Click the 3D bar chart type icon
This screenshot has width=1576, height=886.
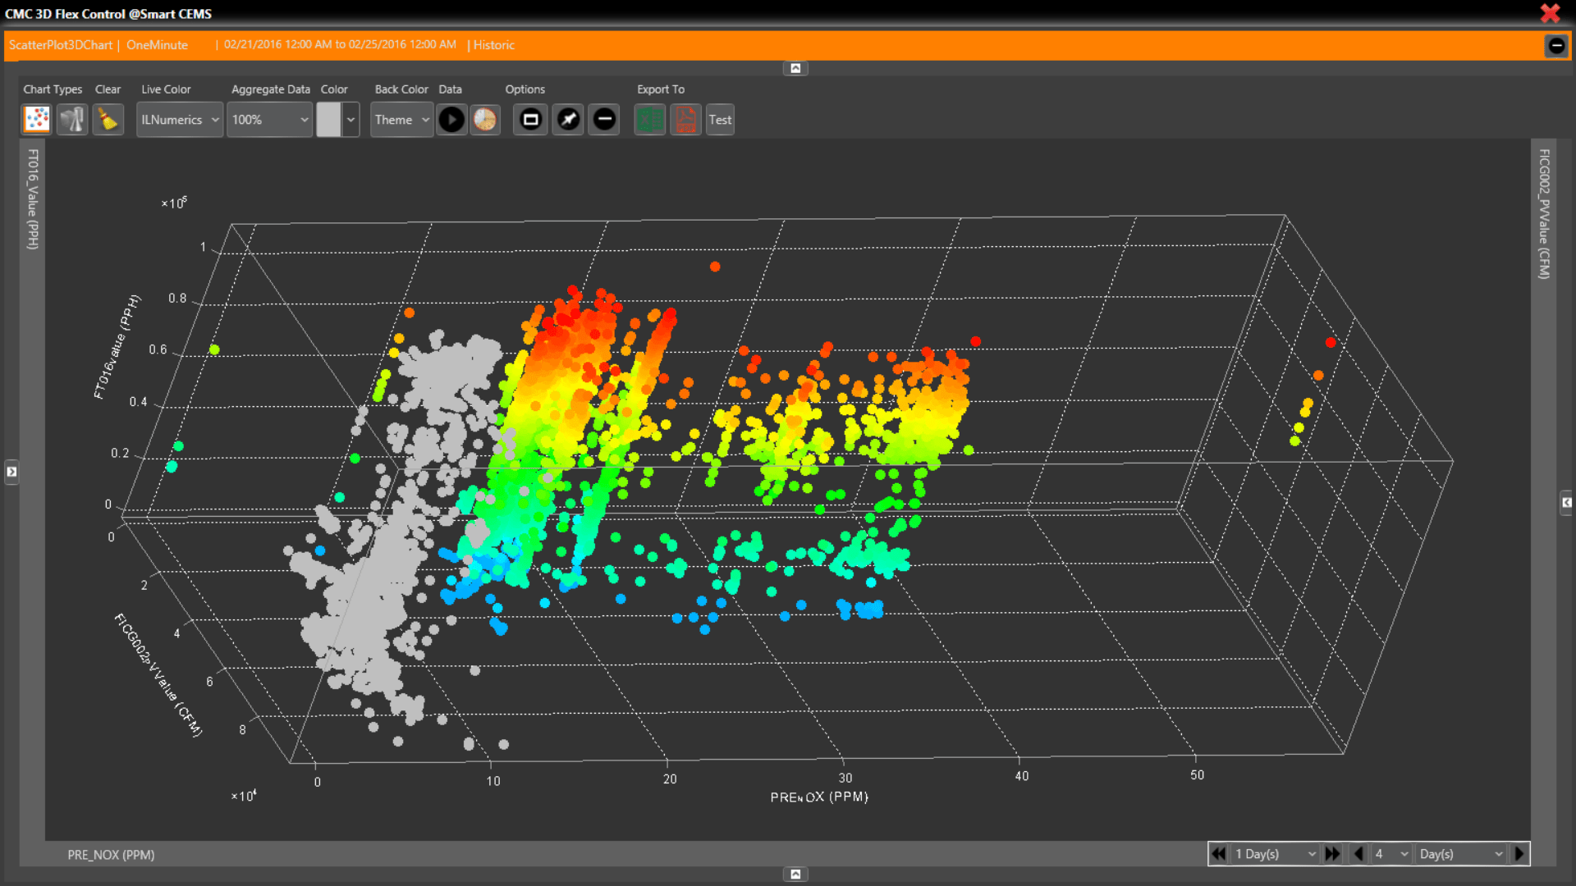[72, 120]
